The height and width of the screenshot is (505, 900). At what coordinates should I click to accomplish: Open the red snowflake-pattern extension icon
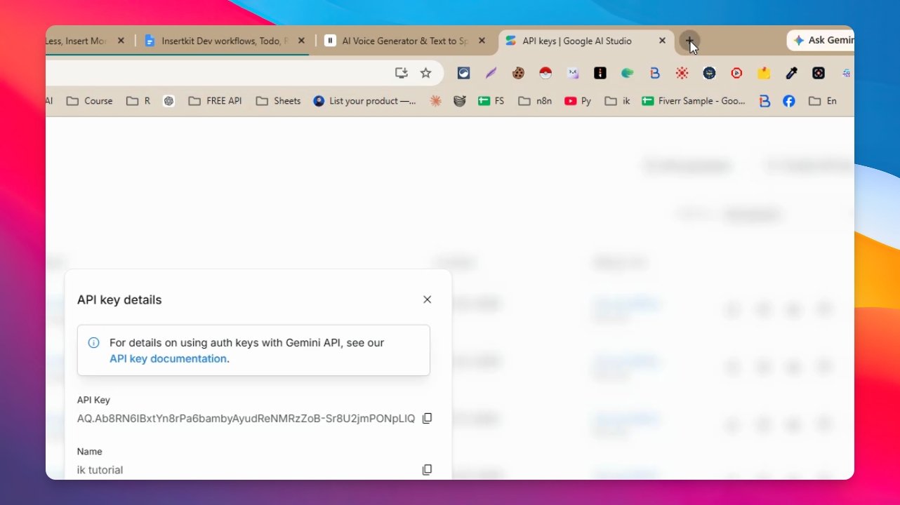click(682, 73)
